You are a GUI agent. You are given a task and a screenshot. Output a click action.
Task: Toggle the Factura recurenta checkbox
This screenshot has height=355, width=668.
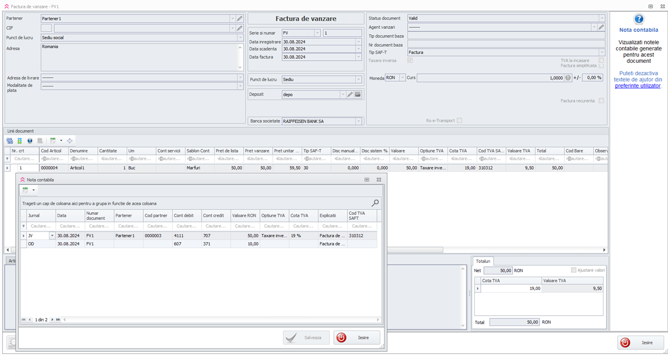(601, 101)
